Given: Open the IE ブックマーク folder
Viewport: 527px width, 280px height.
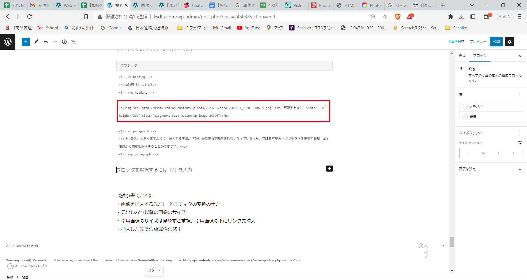Looking at the screenshot, I should pyautogui.click(x=192, y=28).
